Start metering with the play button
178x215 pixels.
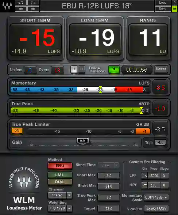point(74,69)
